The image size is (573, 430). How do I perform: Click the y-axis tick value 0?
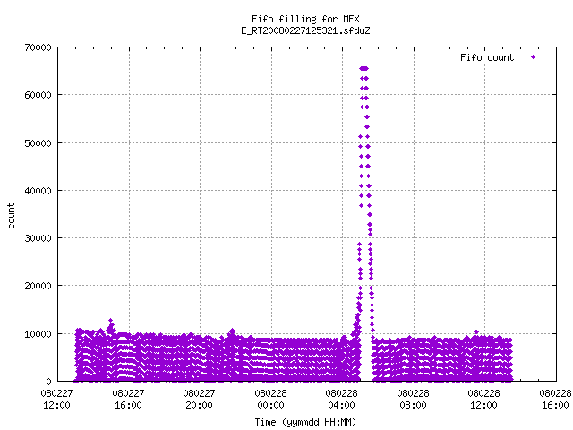click(49, 382)
